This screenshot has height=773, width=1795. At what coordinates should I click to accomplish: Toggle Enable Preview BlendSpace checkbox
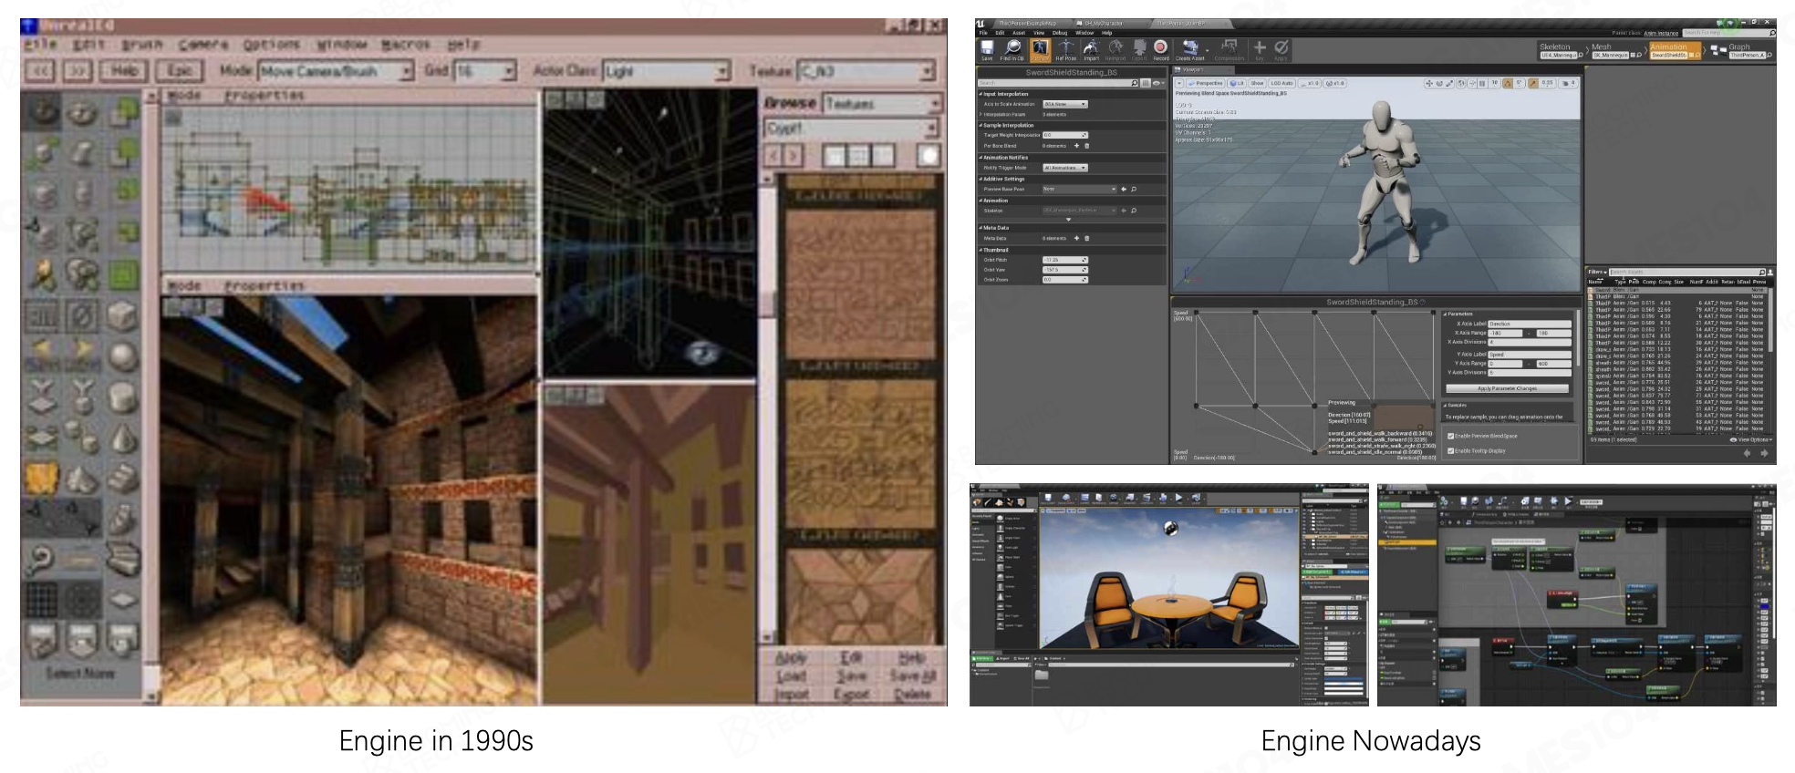[1451, 436]
